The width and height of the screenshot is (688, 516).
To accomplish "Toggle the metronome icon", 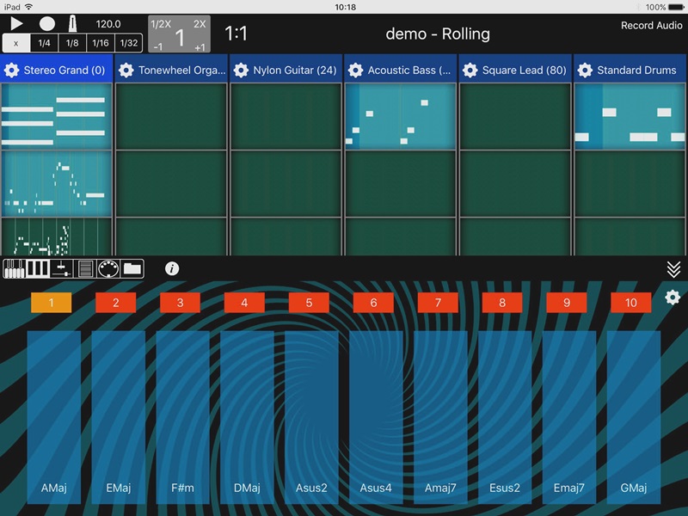I will 74,24.
